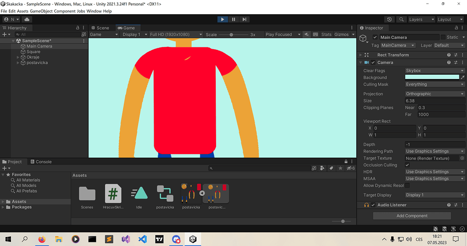
Task: Open the GameObject menu
Action: coord(41,11)
